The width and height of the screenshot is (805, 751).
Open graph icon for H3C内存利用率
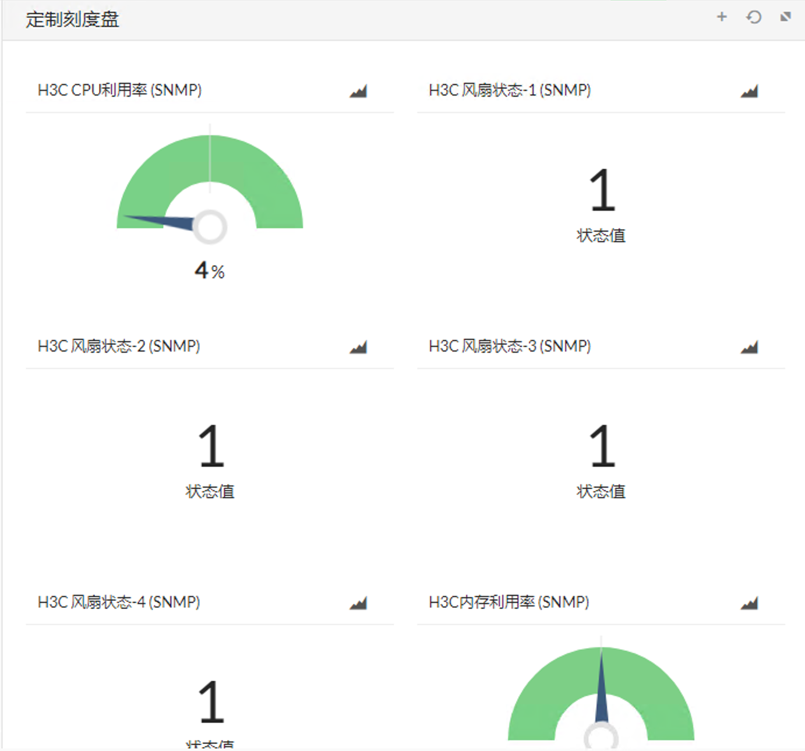click(x=749, y=603)
